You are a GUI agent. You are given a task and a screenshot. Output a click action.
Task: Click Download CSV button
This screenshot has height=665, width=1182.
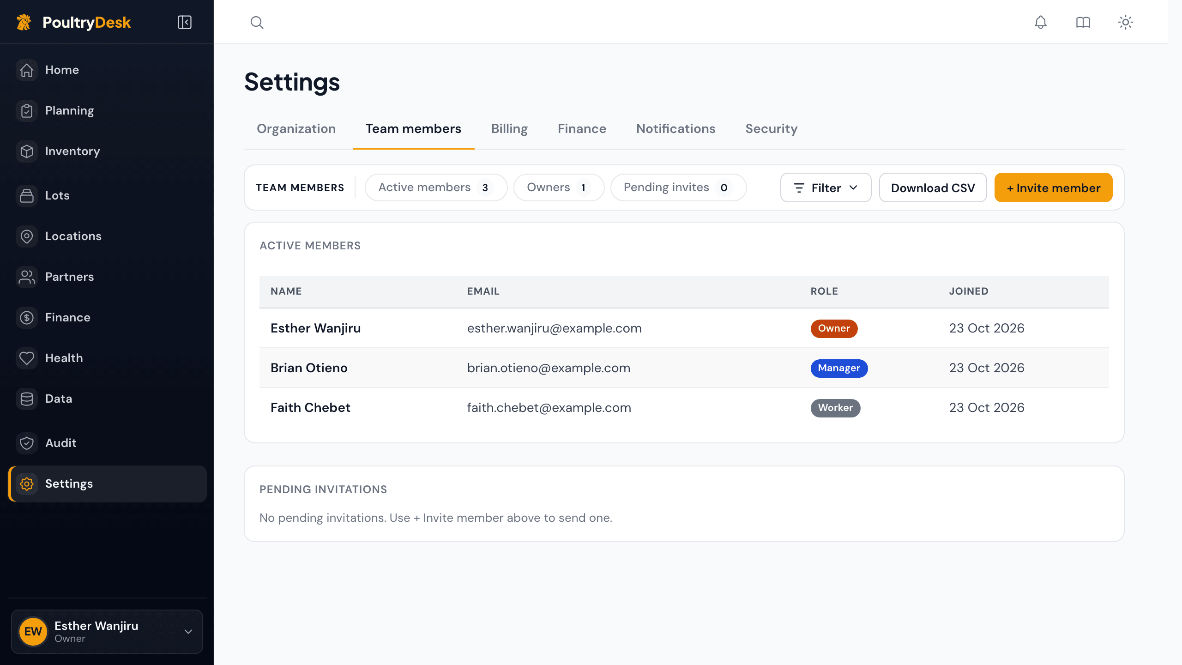click(x=933, y=187)
